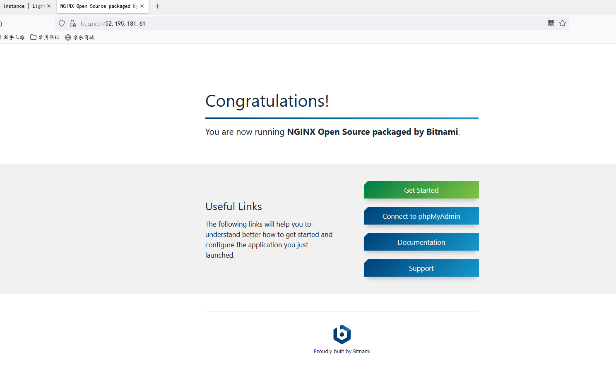Switch to the instance Lightsail tab

[25, 6]
